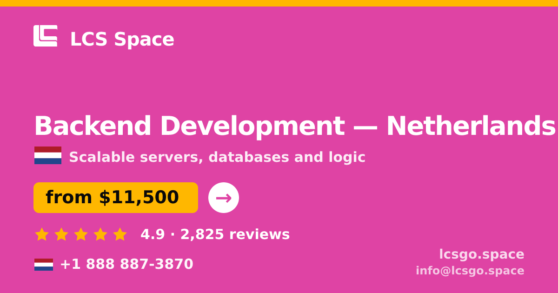Click the fourth rating star
558x293 pixels.
100,234
